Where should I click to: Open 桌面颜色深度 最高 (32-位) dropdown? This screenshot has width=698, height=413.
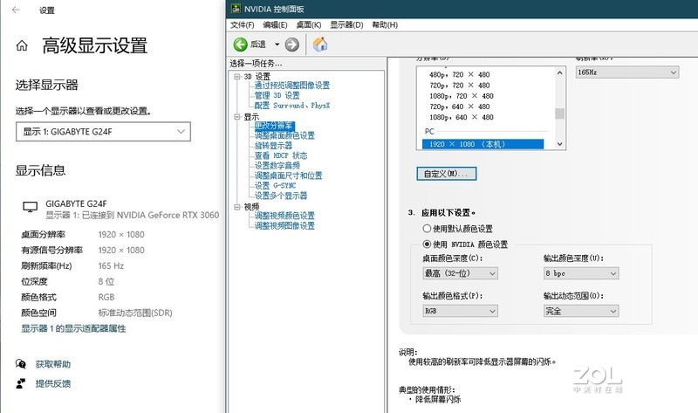(x=460, y=273)
